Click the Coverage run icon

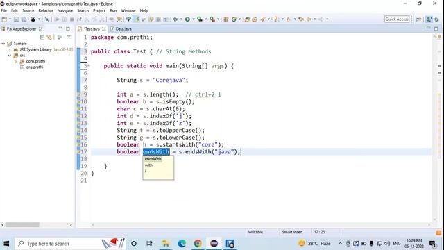200,19
